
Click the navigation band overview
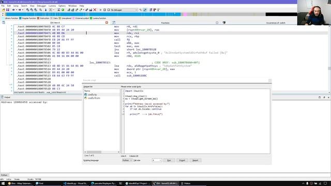pyautogui.click(x=151, y=14)
